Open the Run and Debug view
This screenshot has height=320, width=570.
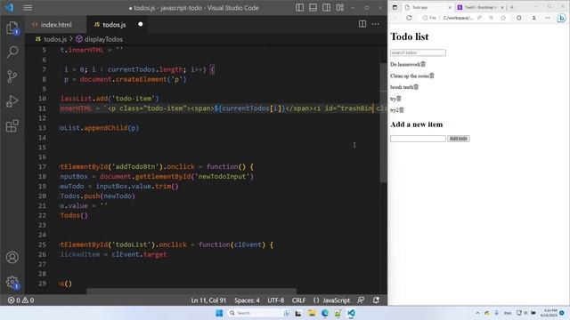[12, 101]
